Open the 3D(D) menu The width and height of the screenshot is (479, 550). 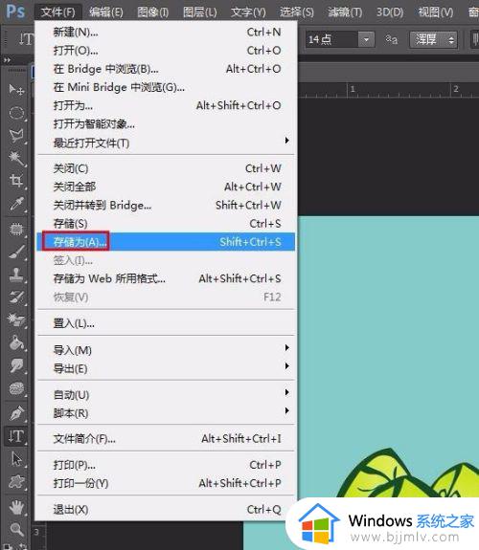click(x=390, y=12)
